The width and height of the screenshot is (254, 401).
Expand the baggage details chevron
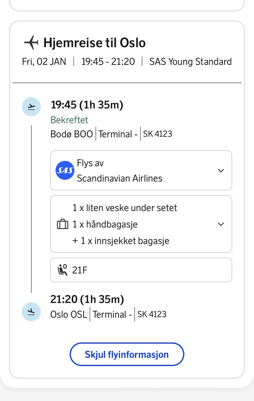[221, 224]
